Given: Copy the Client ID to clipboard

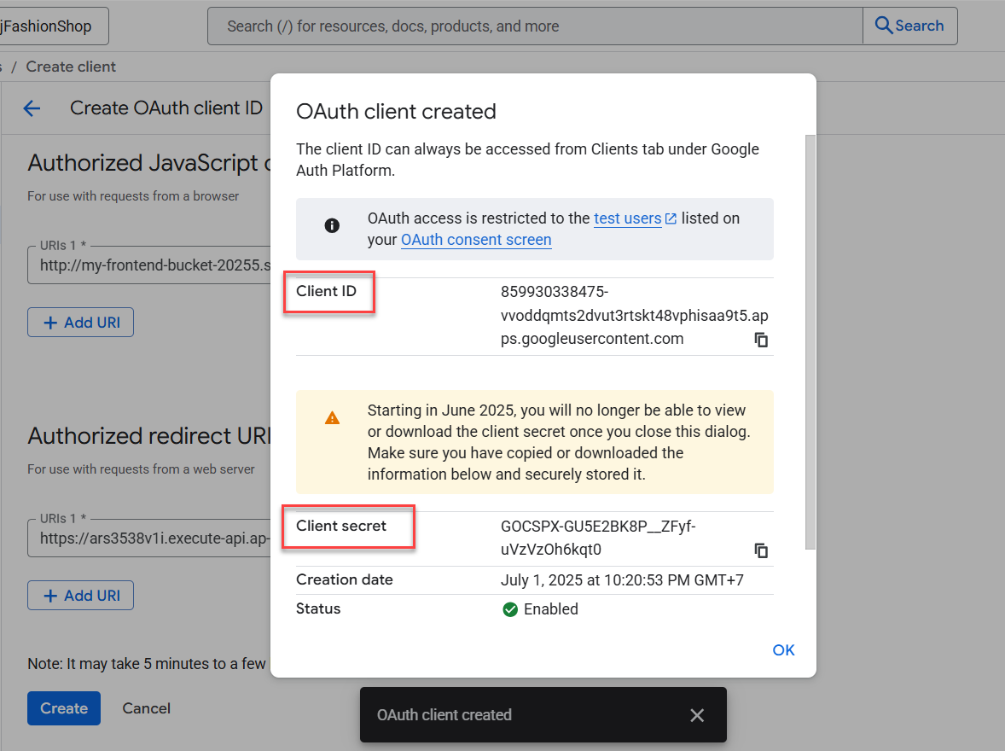Looking at the screenshot, I should pos(761,340).
